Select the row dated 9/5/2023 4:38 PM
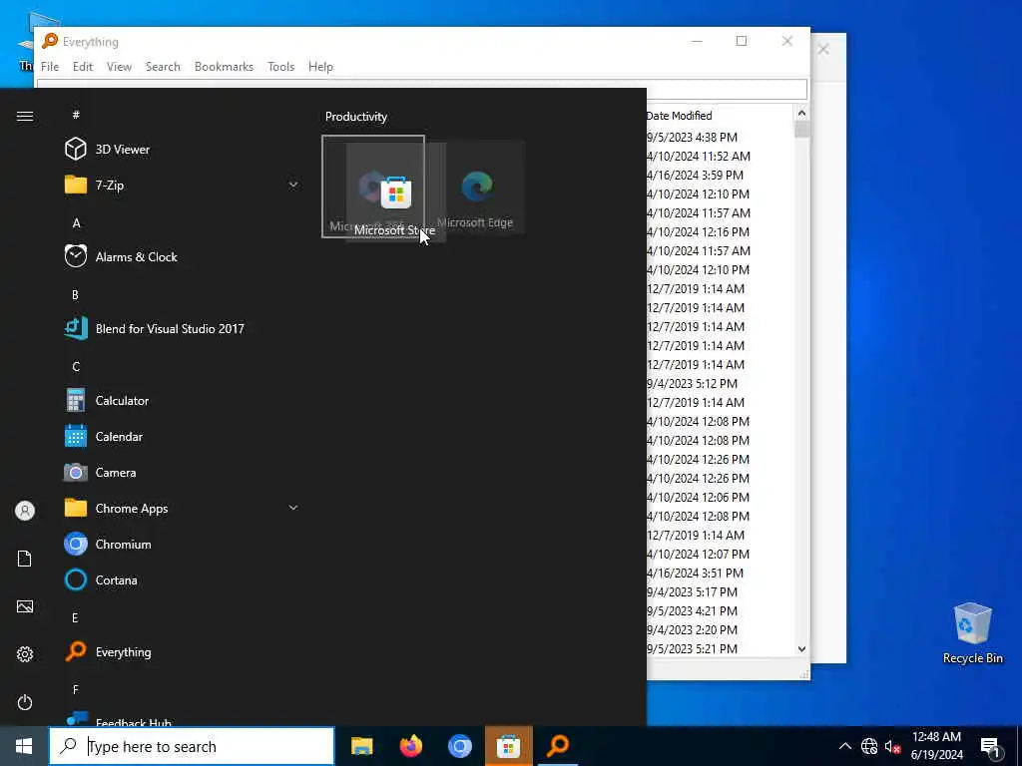 pyautogui.click(x=693, y=138)
